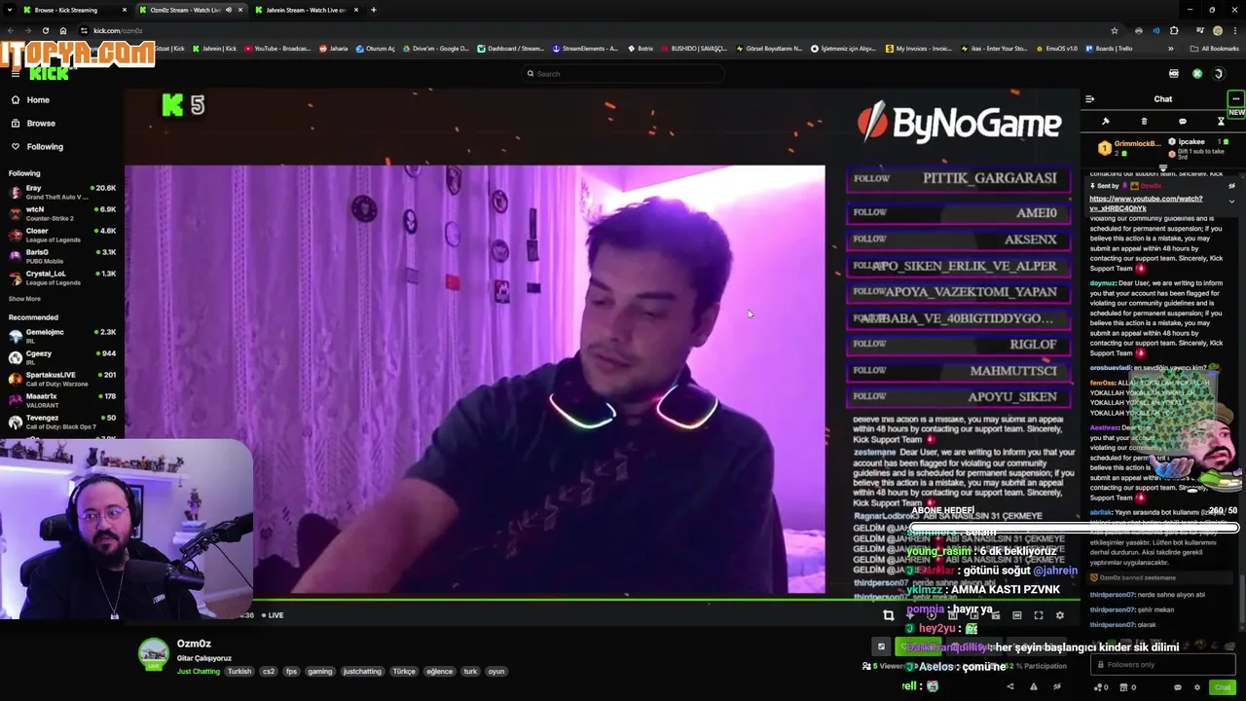Click the Kick search field
The image size is (1246, 701).
point(623,74)
